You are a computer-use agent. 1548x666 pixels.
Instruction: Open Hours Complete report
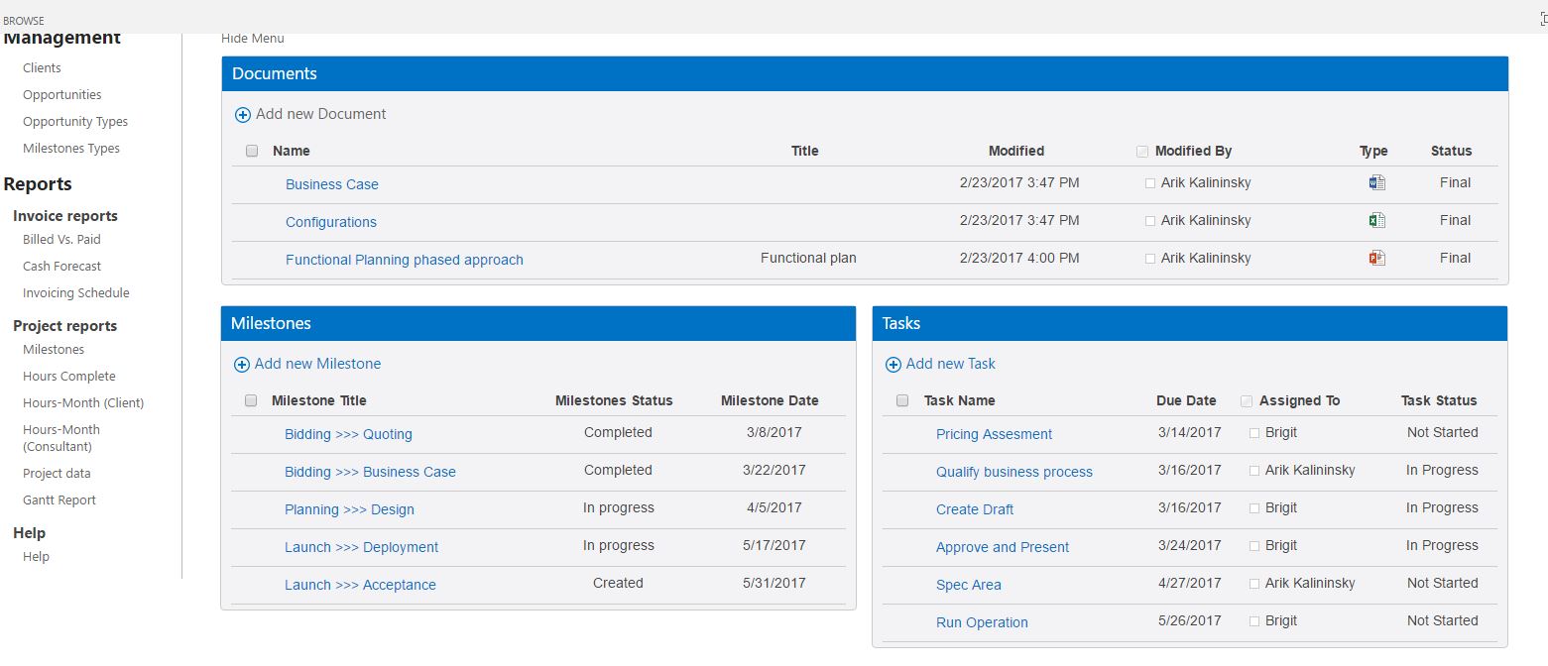point(69,377)
